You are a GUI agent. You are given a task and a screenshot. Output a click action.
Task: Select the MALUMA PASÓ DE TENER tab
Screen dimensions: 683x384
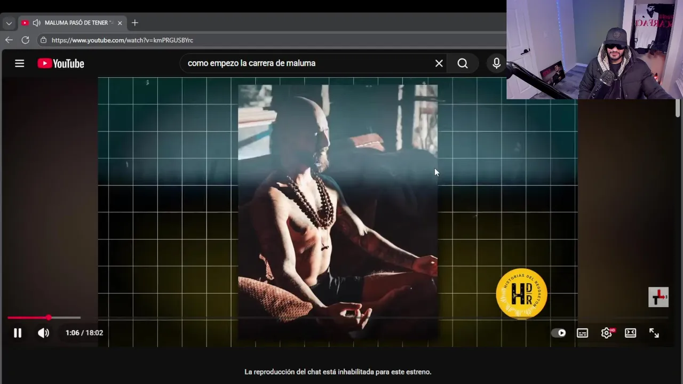pos(72,23)
